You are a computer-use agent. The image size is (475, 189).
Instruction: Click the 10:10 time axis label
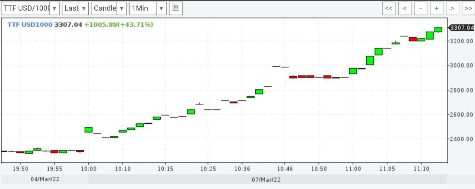[x=123, y=169]
